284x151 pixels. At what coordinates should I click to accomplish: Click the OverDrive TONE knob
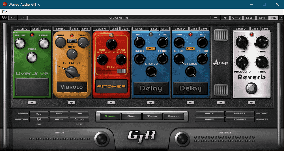pos(32,57)
